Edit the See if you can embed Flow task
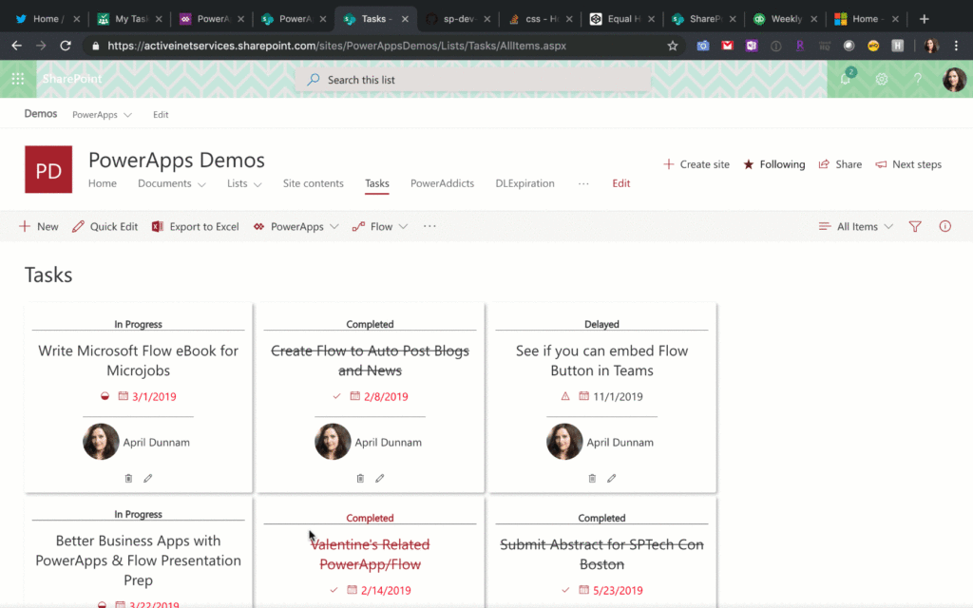973x608 pixels. coord(611,479)
